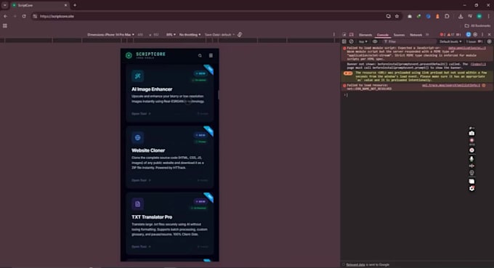Open the No throttling dropdown
The height and width of the screenshot is (268, 494).
[x=190, y=35]
